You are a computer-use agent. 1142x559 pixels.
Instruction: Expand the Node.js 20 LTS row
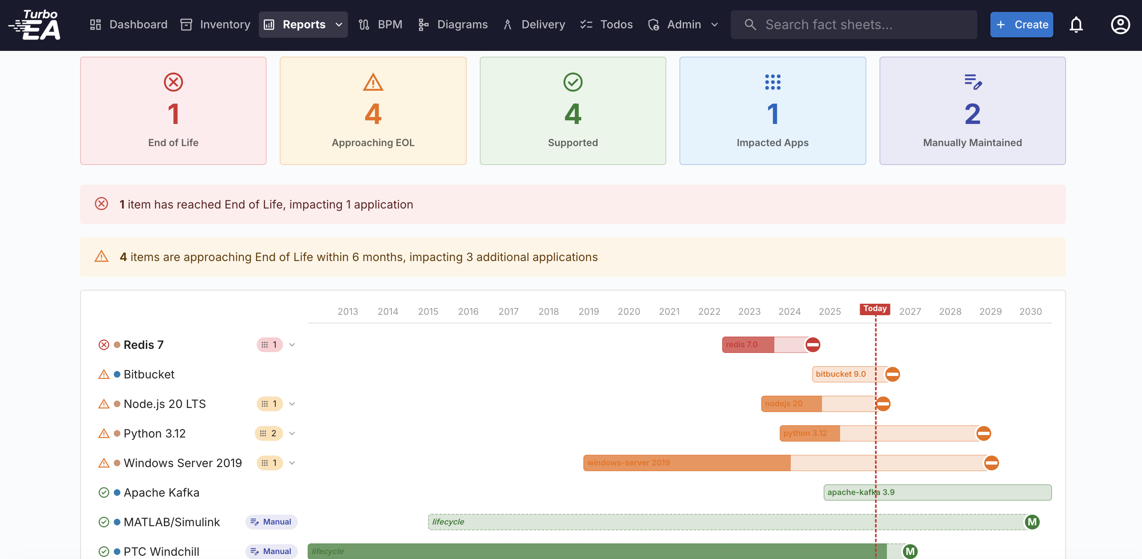[x=292, y=404]
